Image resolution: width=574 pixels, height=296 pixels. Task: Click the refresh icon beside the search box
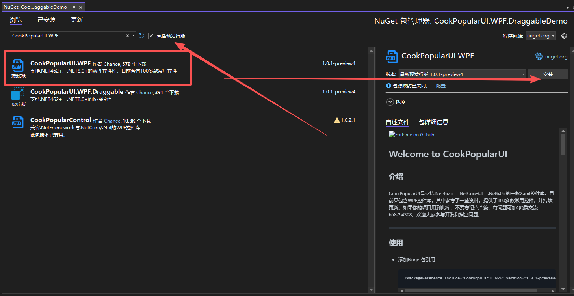(x=141, y=36)
